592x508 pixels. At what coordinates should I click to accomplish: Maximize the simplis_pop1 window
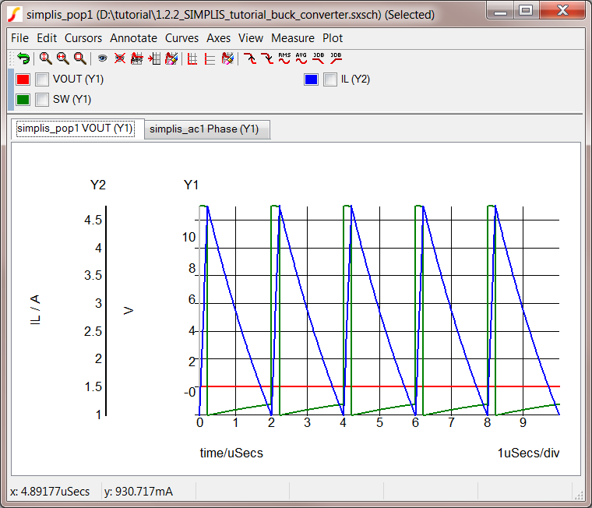tap(526, 11)
